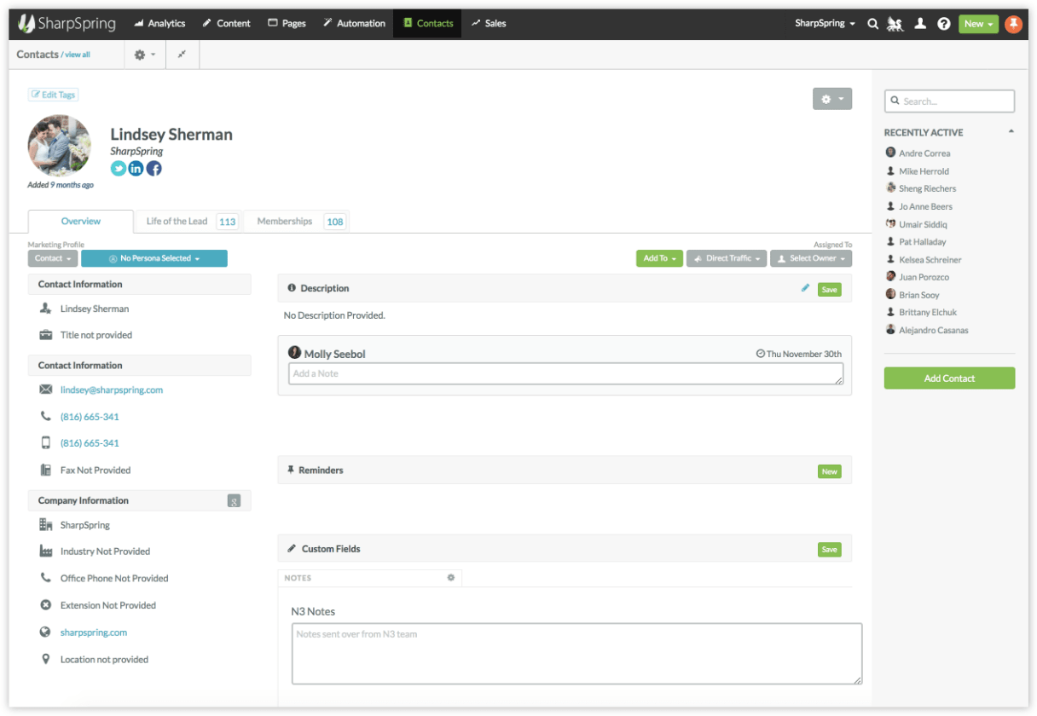Select the Overview tab
Screen dimensions: 1037x716
pyautogui.click(x=81, y=222)
